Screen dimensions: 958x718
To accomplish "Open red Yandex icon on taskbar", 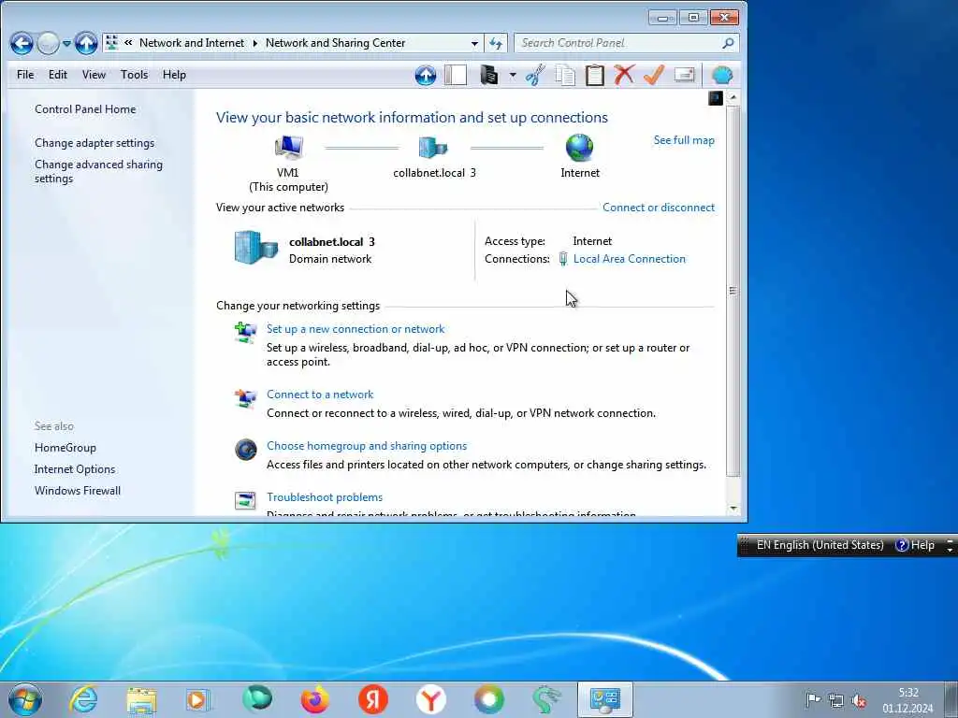I will click(x=372, y=699).
